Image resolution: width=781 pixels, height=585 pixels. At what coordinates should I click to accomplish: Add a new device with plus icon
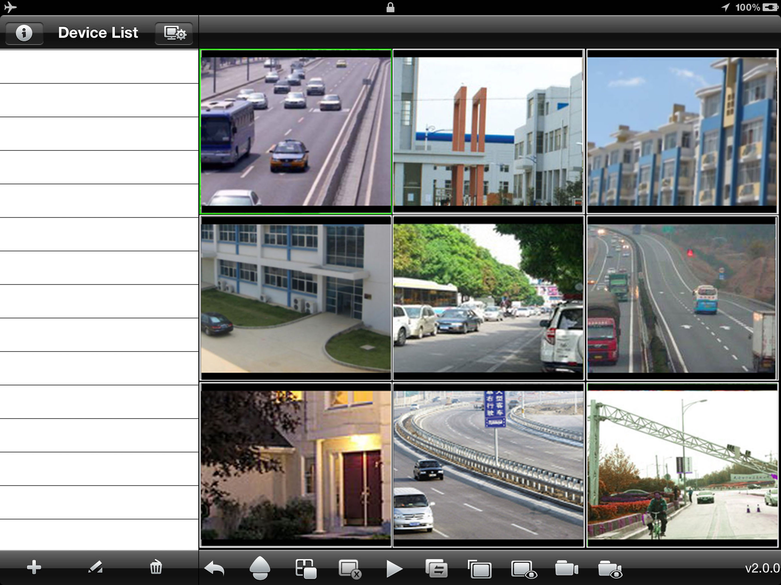[34, 567]
